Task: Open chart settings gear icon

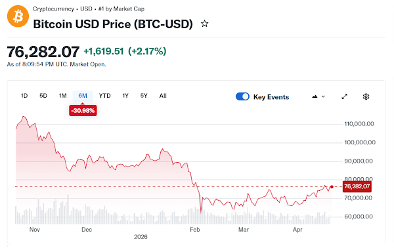Action: (x=366, y=96)
